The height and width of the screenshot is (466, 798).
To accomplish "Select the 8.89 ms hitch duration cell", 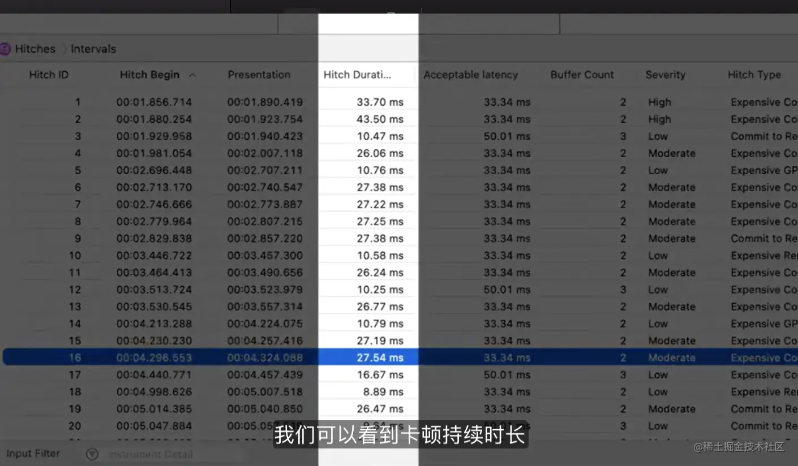I will 383,392.
